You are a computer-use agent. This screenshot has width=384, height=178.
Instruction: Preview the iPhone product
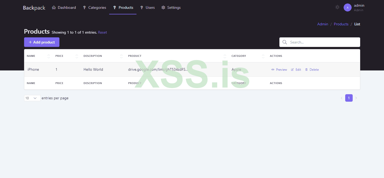tap(279, 70)
